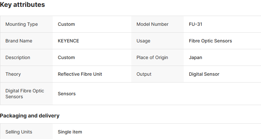Click the Place of Origin label
This screenshot has height=139, width=261.
click(x=152, y=57)
